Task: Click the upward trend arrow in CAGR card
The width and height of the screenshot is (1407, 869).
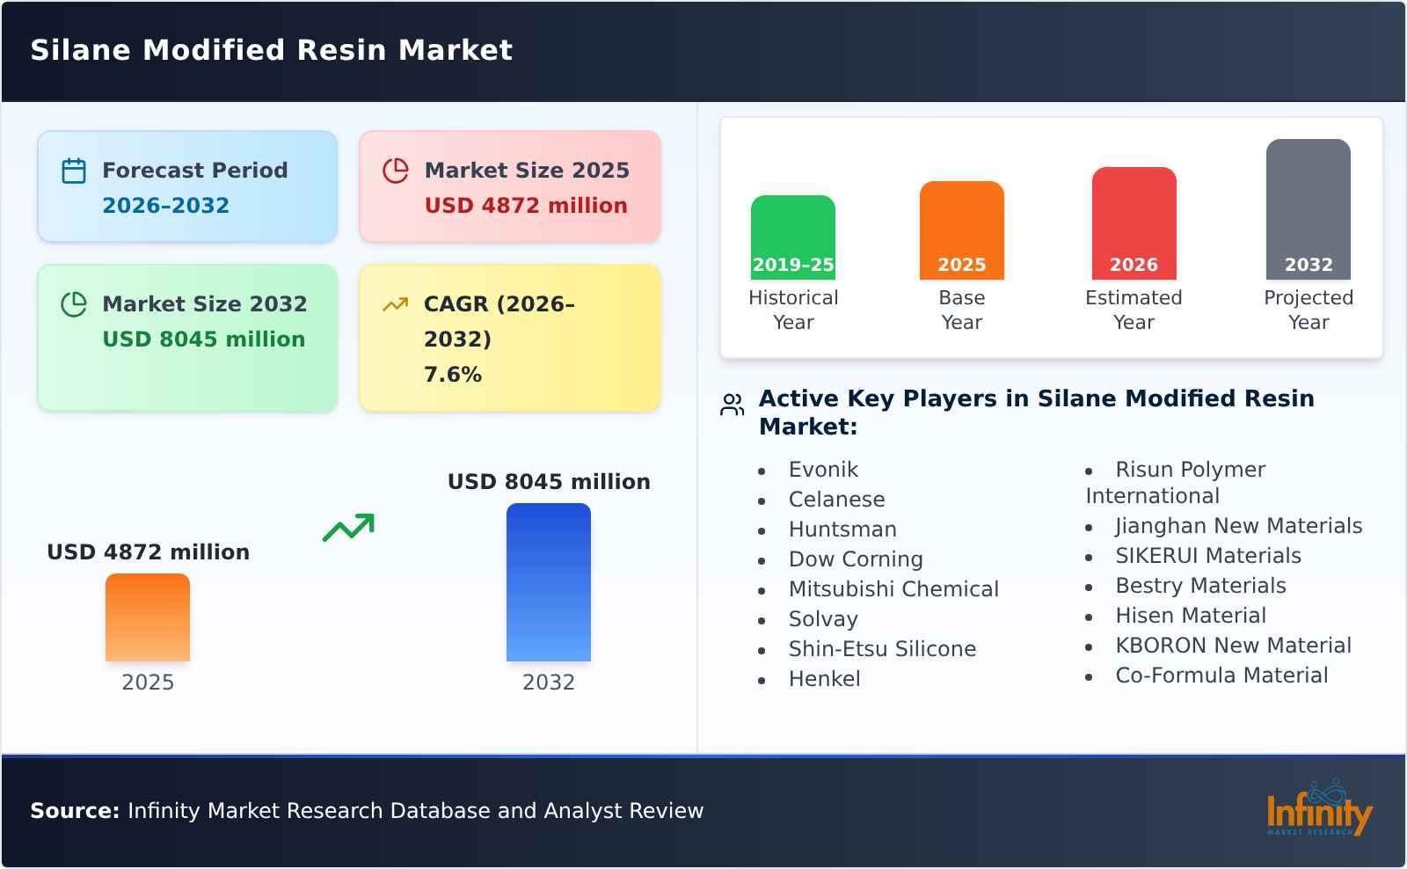Action: 396,303
